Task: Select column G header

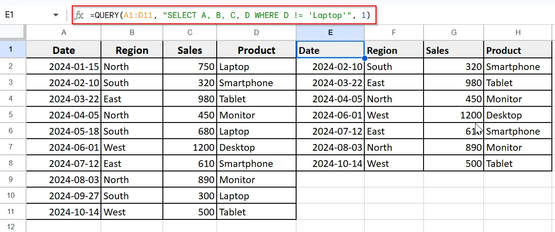Action: click(454, 32)
